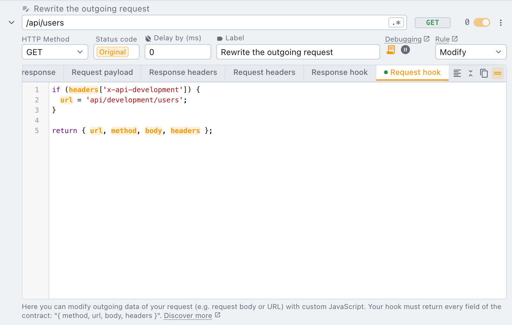512x325 pixels.
Task: Click the rule title edit icon
Action: 26,9
